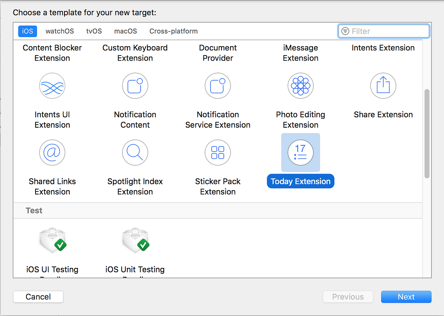444x316 pixels.
Task: Click the Cancel button
Action: click(38, 297)
